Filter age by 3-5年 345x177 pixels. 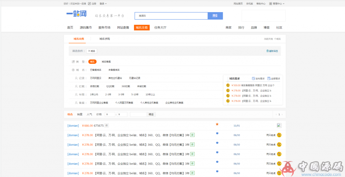[121, 94]
